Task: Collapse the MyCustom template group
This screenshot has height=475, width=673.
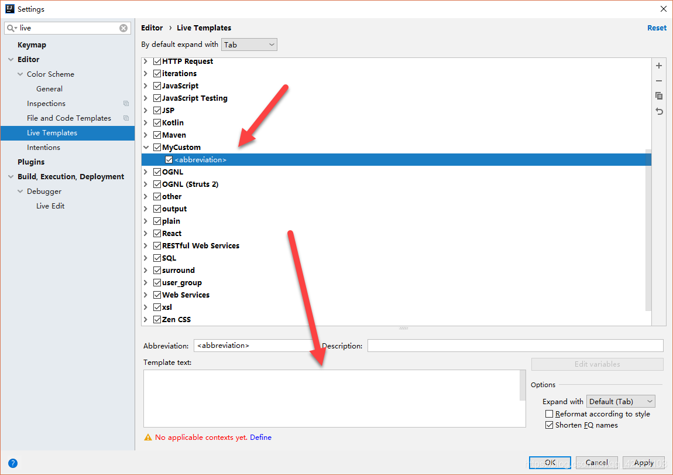Action: [x=146, y=148]
